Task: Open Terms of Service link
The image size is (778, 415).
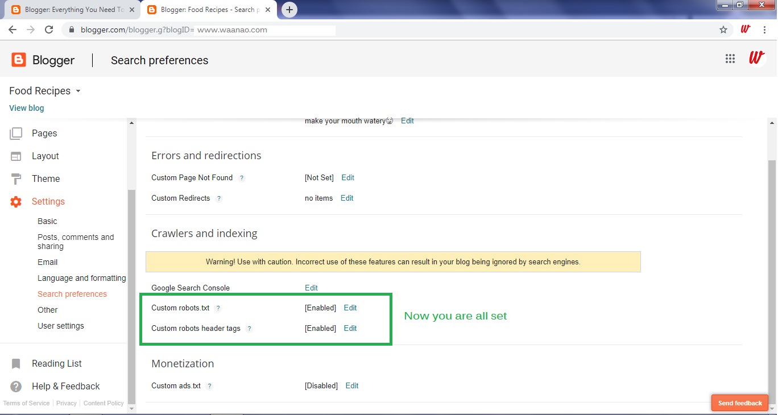Action: point(26,404)
